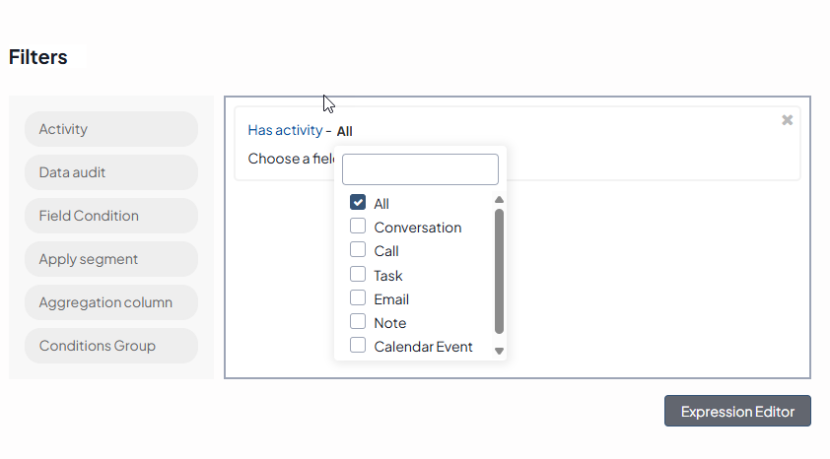
Task: Pick the Apply segment filter
Action: 111,259
